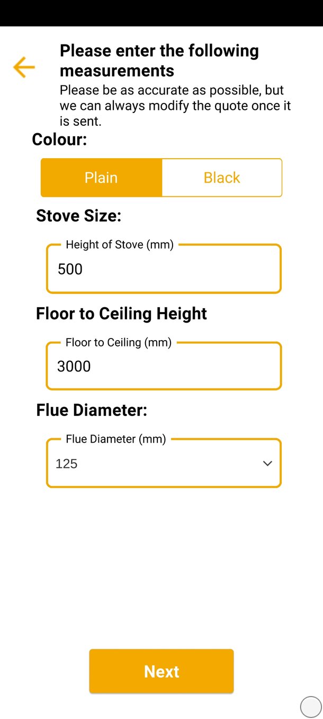Viewport: 323px width, 719px height.
Task: Click the 'Floor to Ceiling Height' heading
Action: coord(121,314)
